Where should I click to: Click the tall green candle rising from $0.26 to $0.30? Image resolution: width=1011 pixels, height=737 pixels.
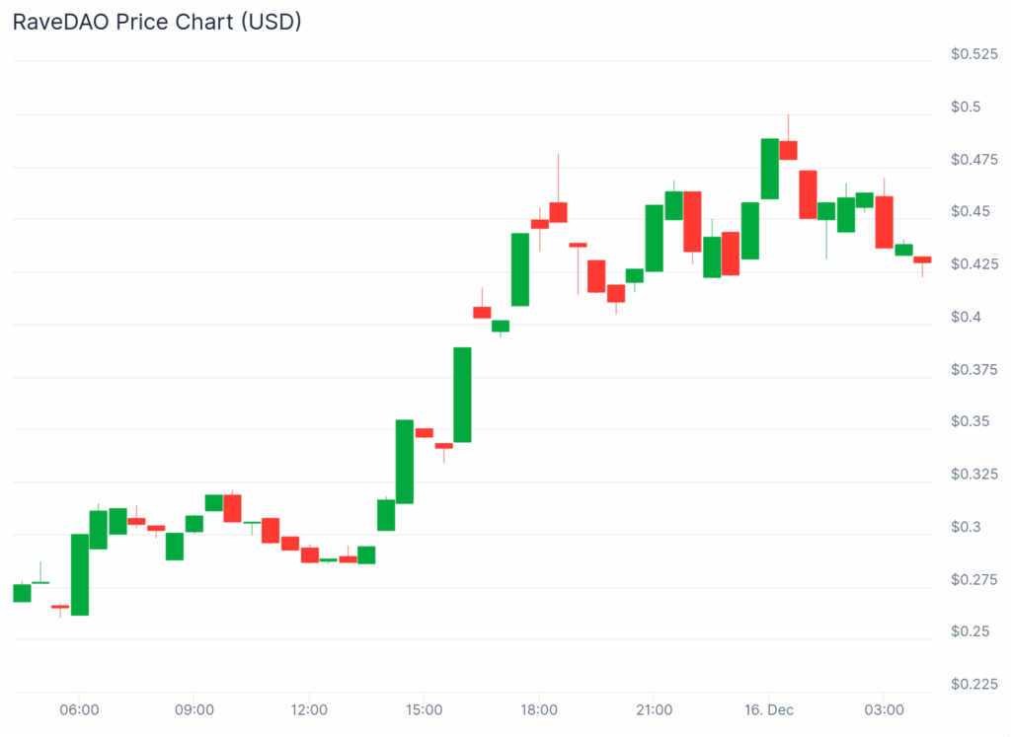click(80, 574)
